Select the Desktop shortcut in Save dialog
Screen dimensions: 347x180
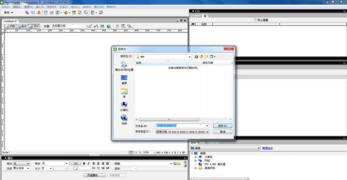point(124,80)
